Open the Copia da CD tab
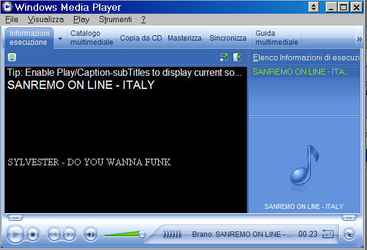The height and width of the screenshot is (250, 367). 141,38
